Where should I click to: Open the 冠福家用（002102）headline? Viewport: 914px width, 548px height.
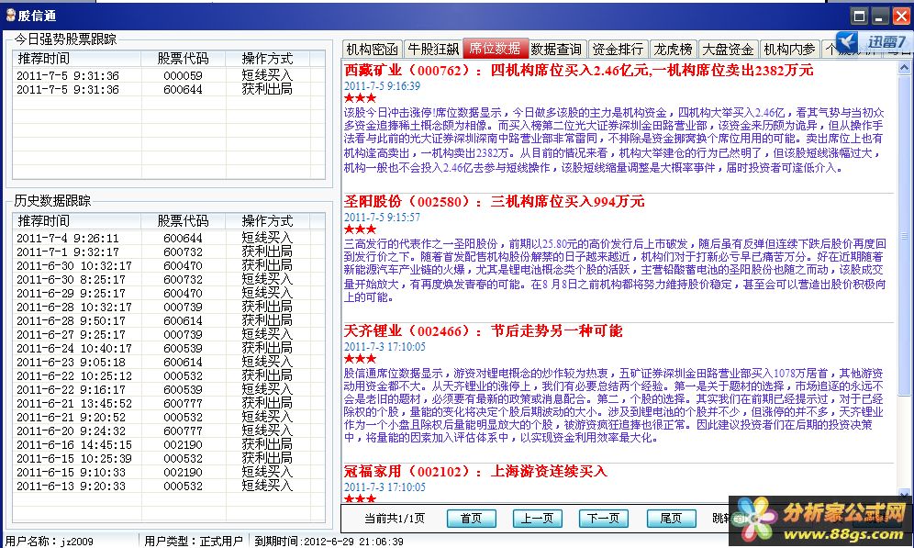point(475,471)
